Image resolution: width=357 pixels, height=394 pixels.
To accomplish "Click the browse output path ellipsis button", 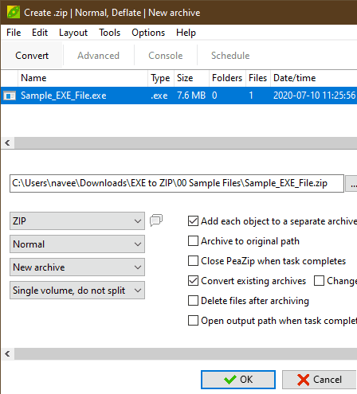I will click(351, 183).
